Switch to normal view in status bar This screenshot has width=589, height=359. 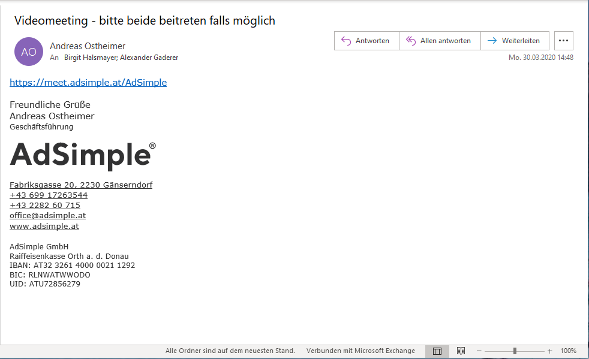pos(437,351)
